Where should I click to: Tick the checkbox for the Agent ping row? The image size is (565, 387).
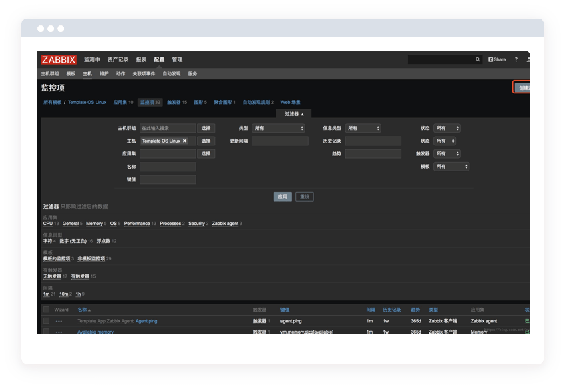(x=47, y=321)
